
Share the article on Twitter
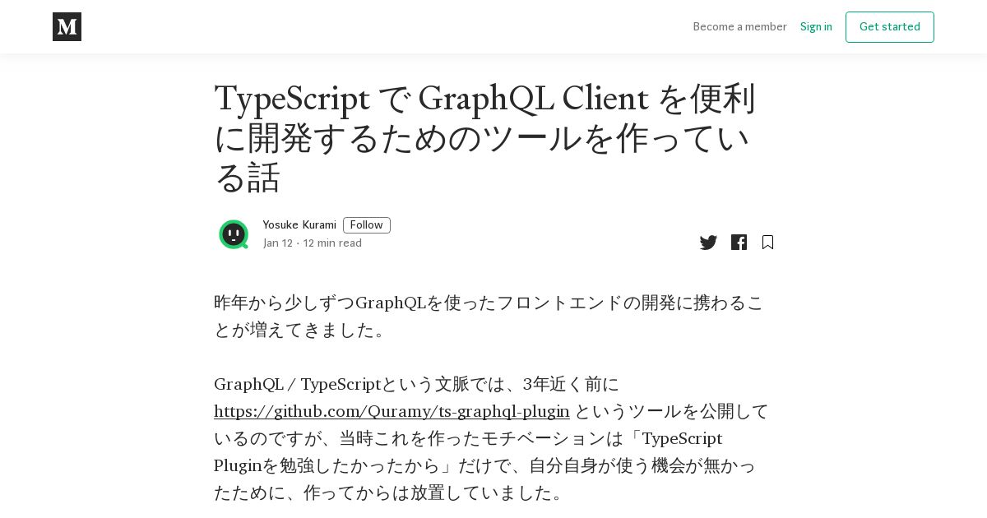click(x=708, y=243)
